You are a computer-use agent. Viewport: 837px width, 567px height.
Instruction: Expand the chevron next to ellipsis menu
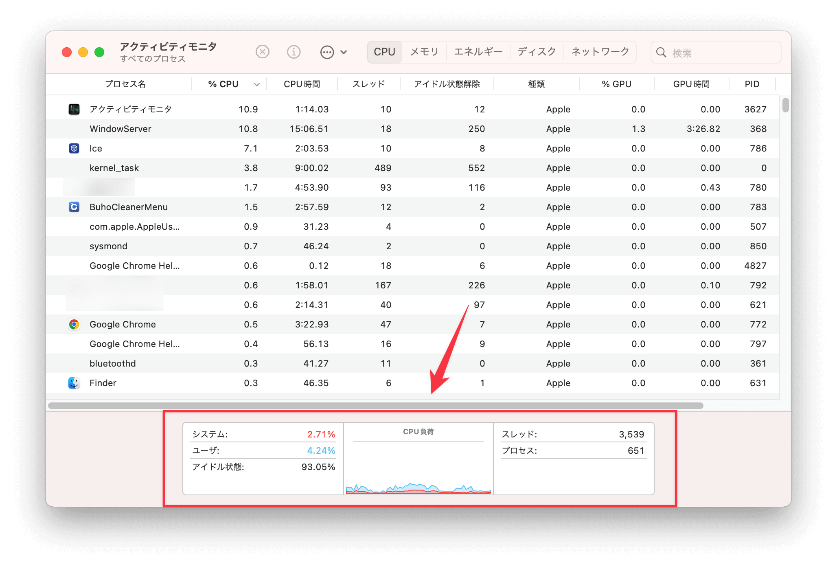coord(344,52)
